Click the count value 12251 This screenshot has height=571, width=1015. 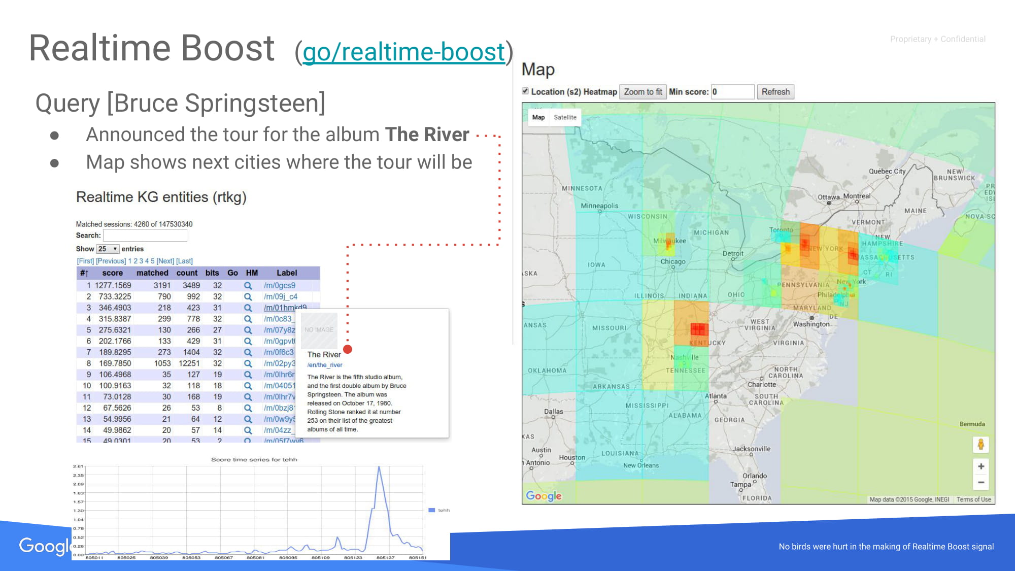(189, 364)
